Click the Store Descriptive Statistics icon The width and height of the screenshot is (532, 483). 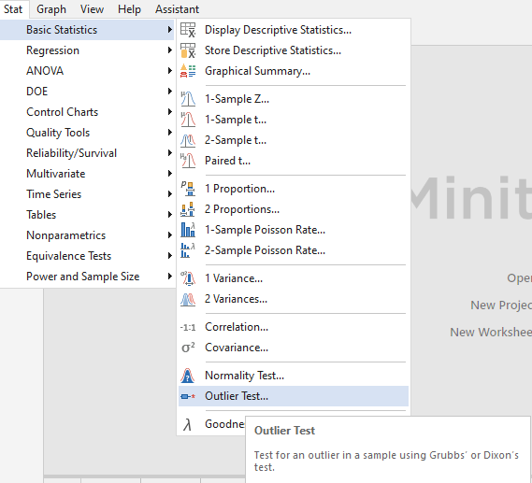tap(188, 50)
